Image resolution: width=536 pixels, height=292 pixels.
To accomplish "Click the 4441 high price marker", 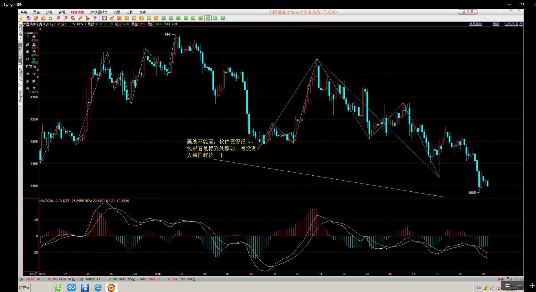I will click(168, 34).
